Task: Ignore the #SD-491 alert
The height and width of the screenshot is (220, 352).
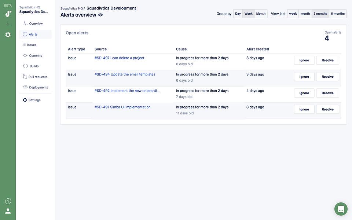Action: click(x=304, y=109)
